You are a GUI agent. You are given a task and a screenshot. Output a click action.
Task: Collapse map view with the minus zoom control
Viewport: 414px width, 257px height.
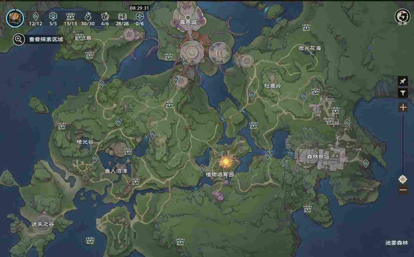click(x=403, y=190)
